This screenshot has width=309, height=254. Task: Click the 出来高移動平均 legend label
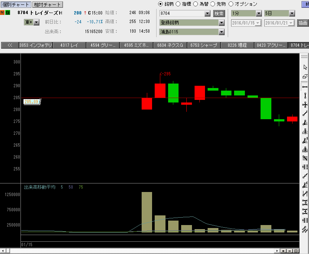tap(40, 187)
